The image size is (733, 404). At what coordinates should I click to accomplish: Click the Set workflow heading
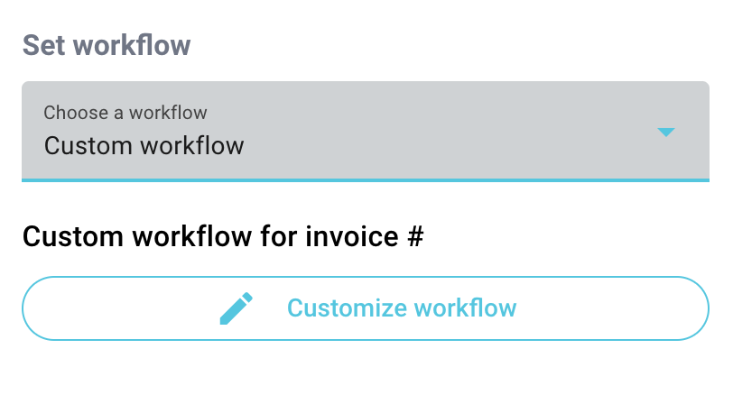(107, 45)
